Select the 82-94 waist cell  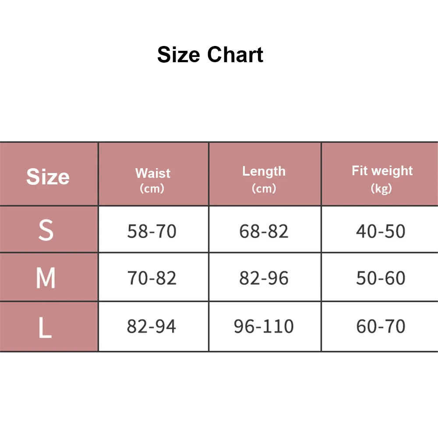click(152, 326)
